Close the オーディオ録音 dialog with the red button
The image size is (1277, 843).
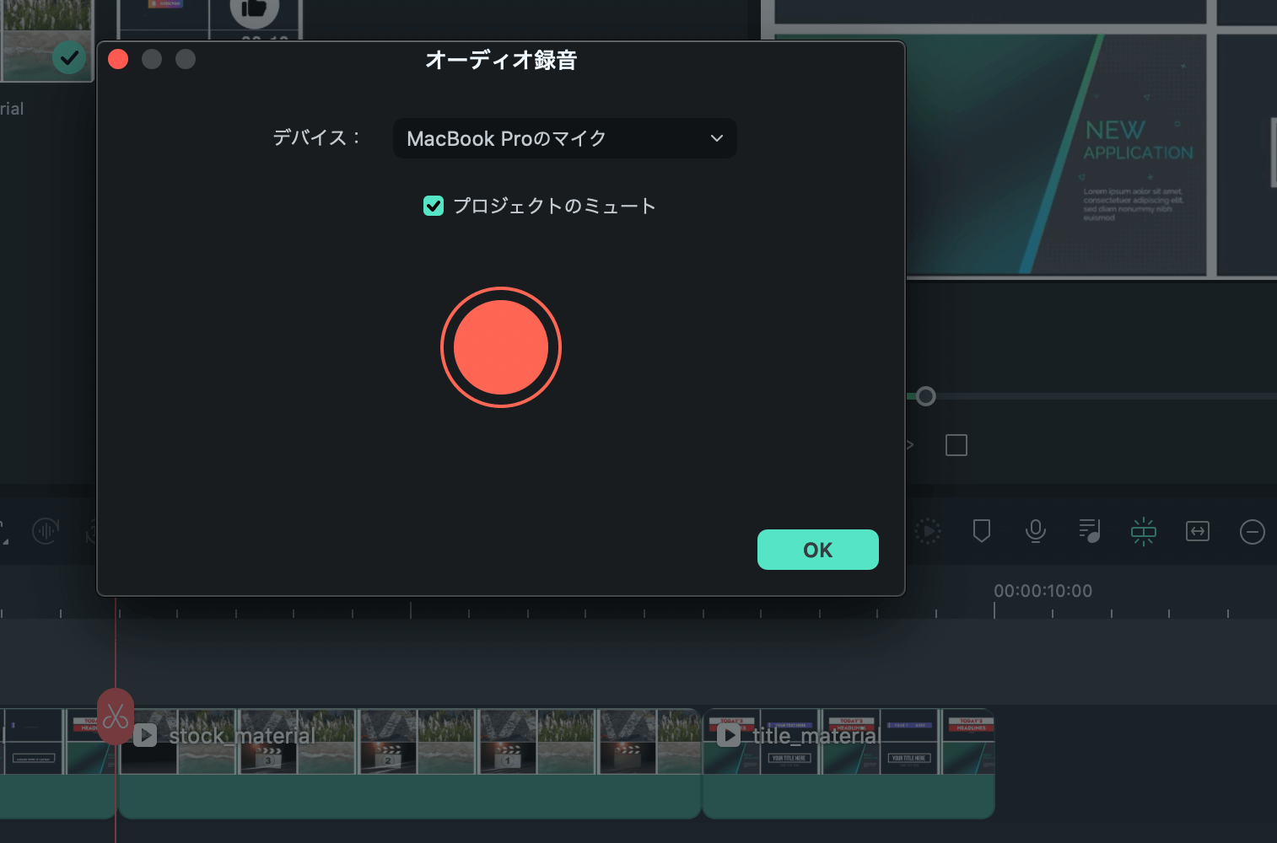(x=118, y=59)
